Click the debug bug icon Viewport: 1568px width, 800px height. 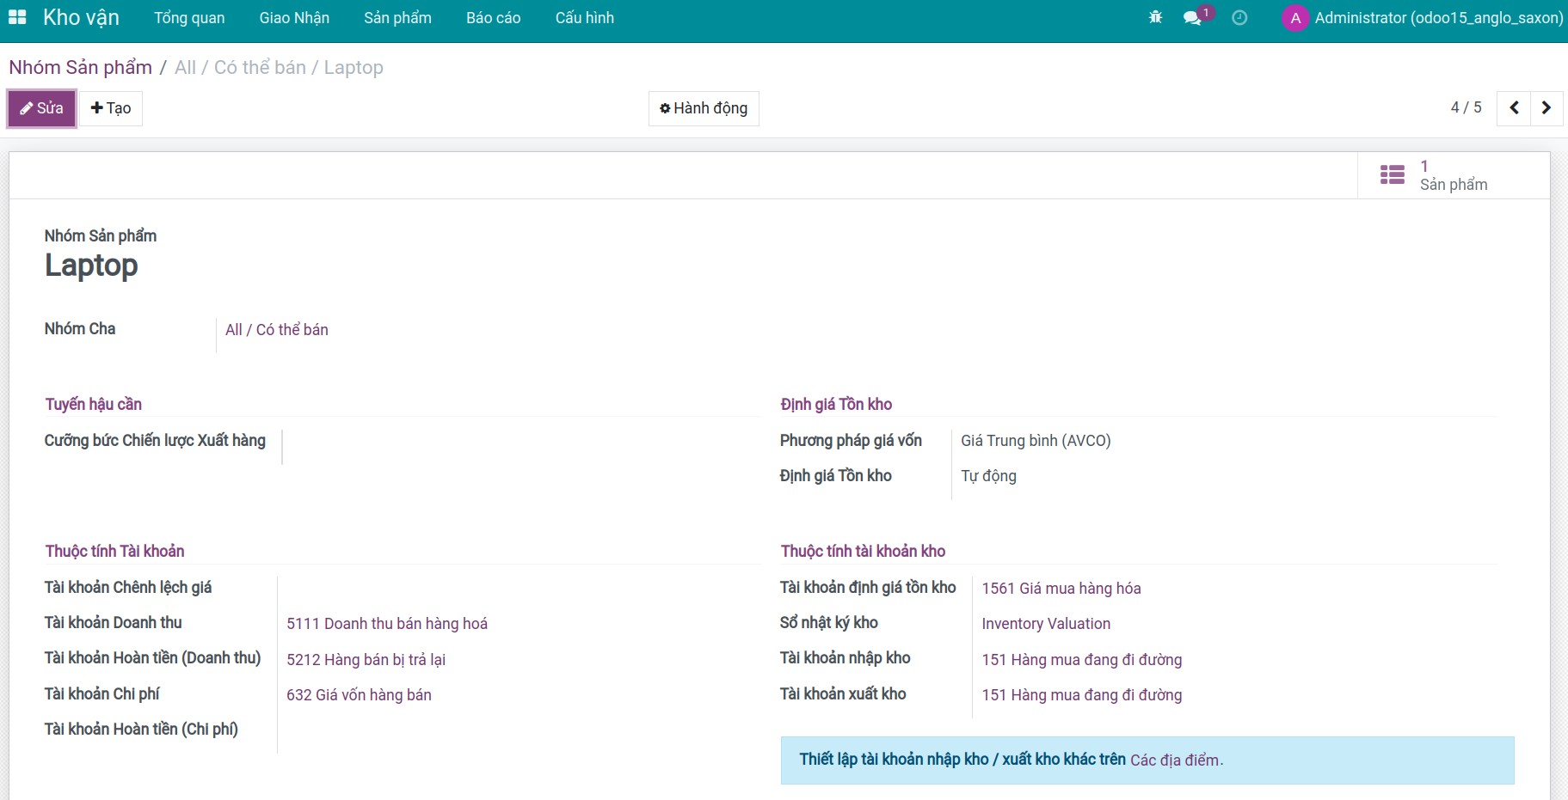tap(1155, 17)
